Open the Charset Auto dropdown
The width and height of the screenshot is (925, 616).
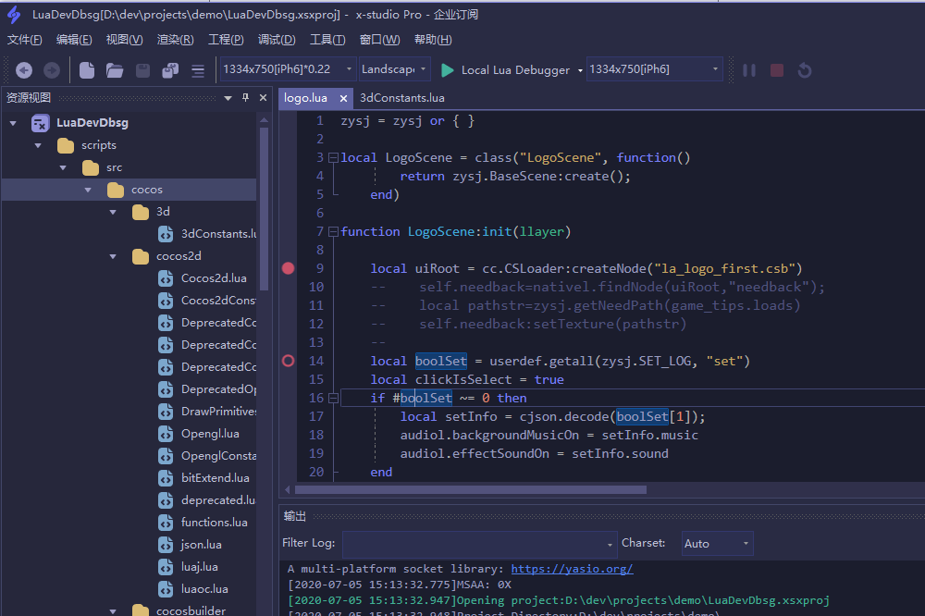pyautogui.click(x=717, y=544)
